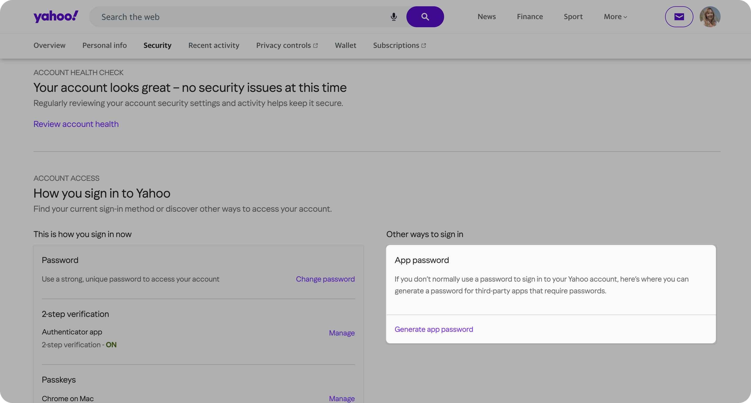Switch to the Overview tab

[49, 46]
